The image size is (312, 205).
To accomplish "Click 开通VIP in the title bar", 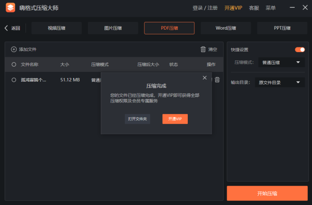I will 233,8.
